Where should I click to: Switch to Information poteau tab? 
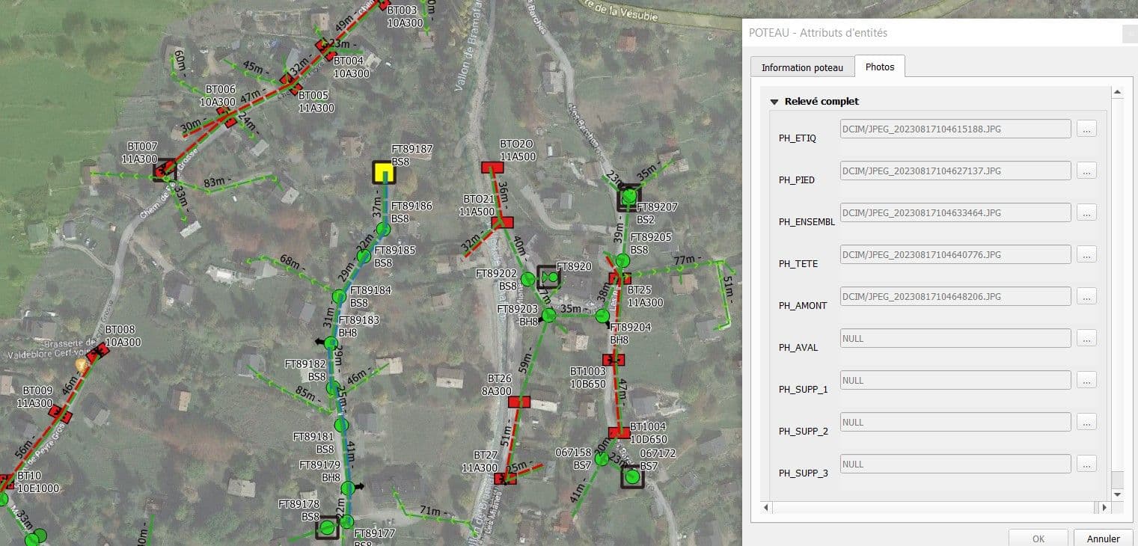pos(802,67)
